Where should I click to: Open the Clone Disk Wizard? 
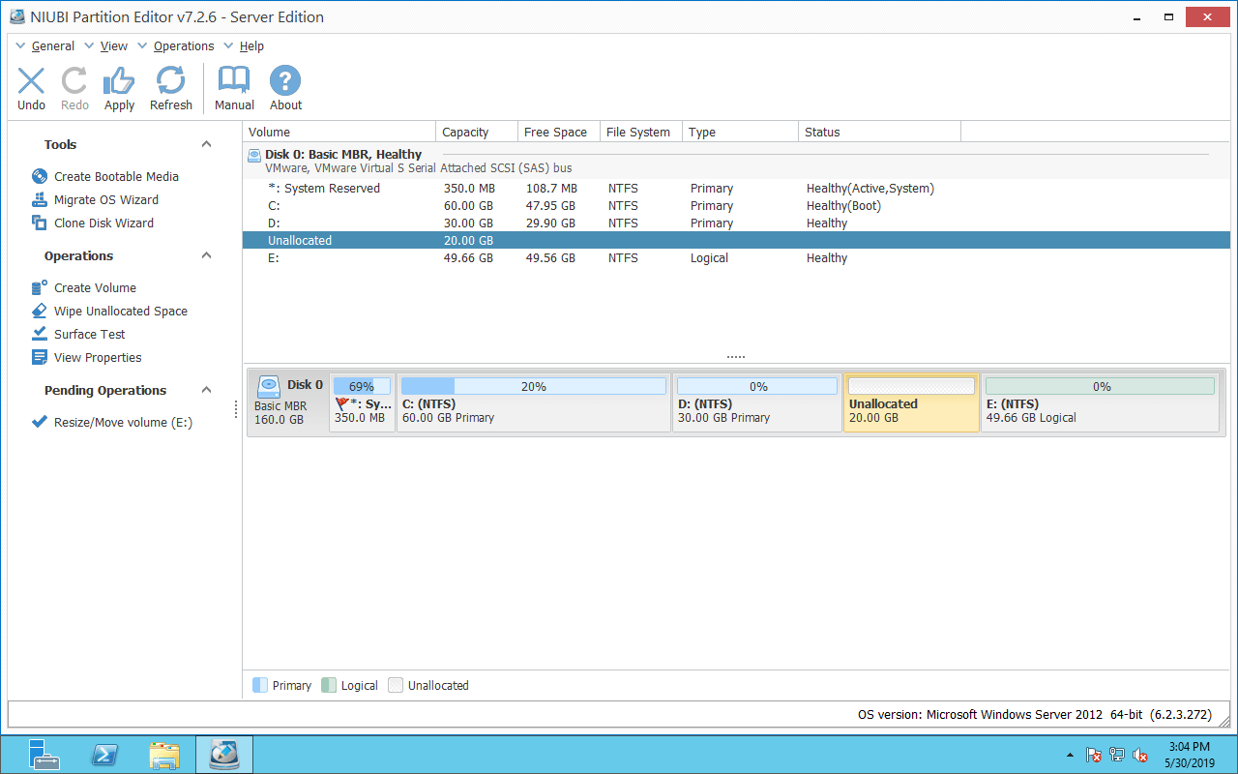[x=103, y=223]
